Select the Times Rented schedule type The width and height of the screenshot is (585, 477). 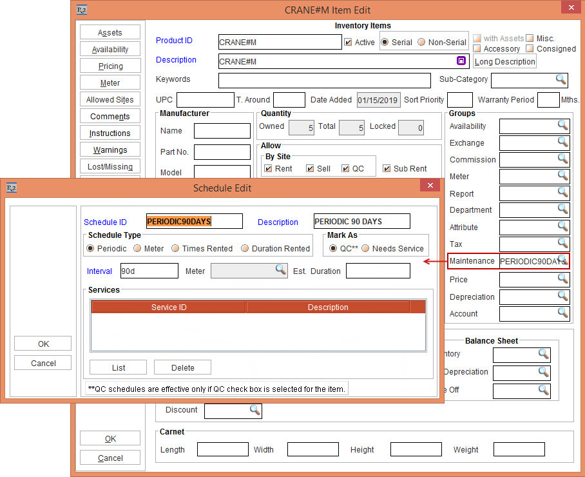pos(175,248)
